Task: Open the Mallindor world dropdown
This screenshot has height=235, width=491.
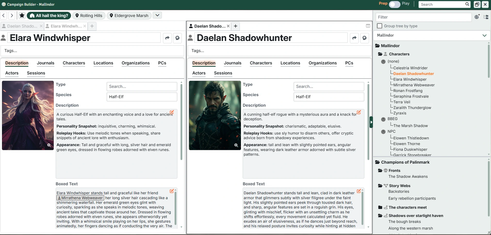Action: (431, 35)
